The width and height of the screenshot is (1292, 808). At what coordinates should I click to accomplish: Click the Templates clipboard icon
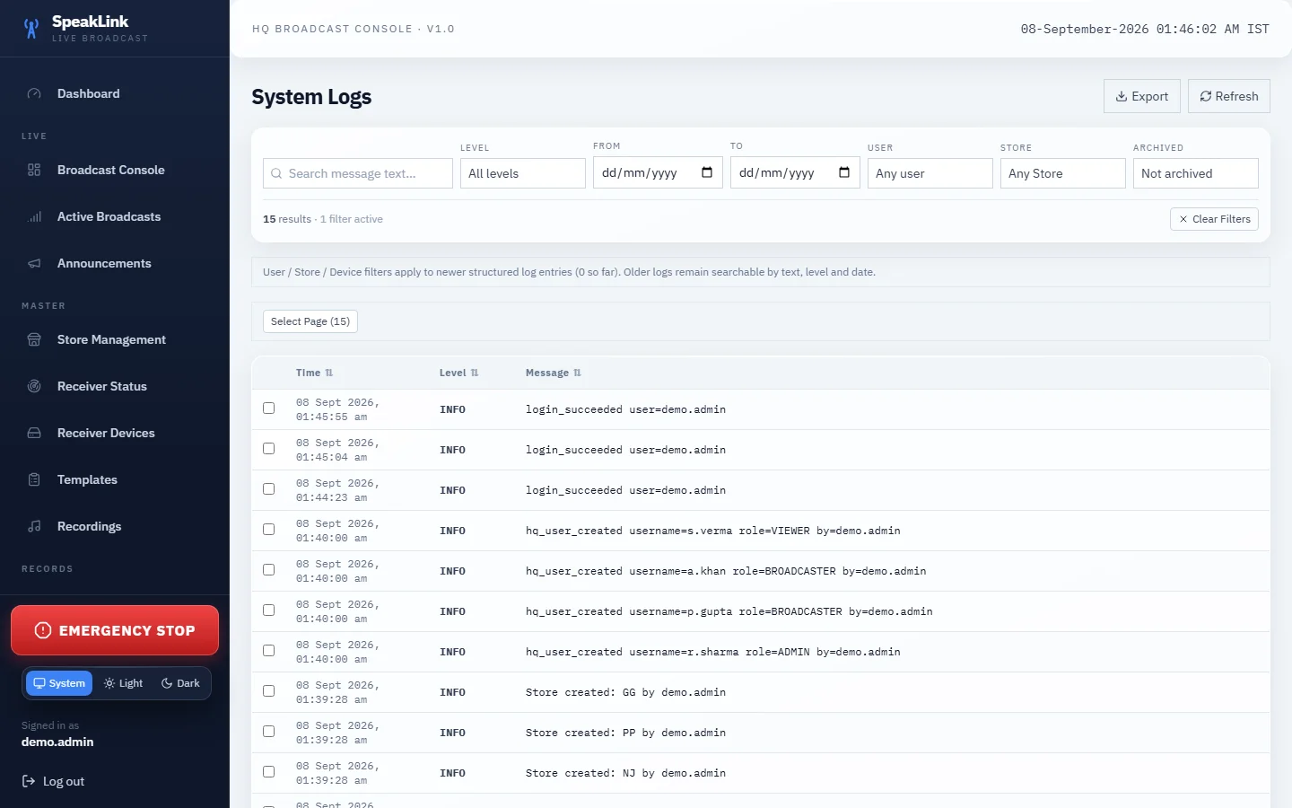tap(34, 479)
